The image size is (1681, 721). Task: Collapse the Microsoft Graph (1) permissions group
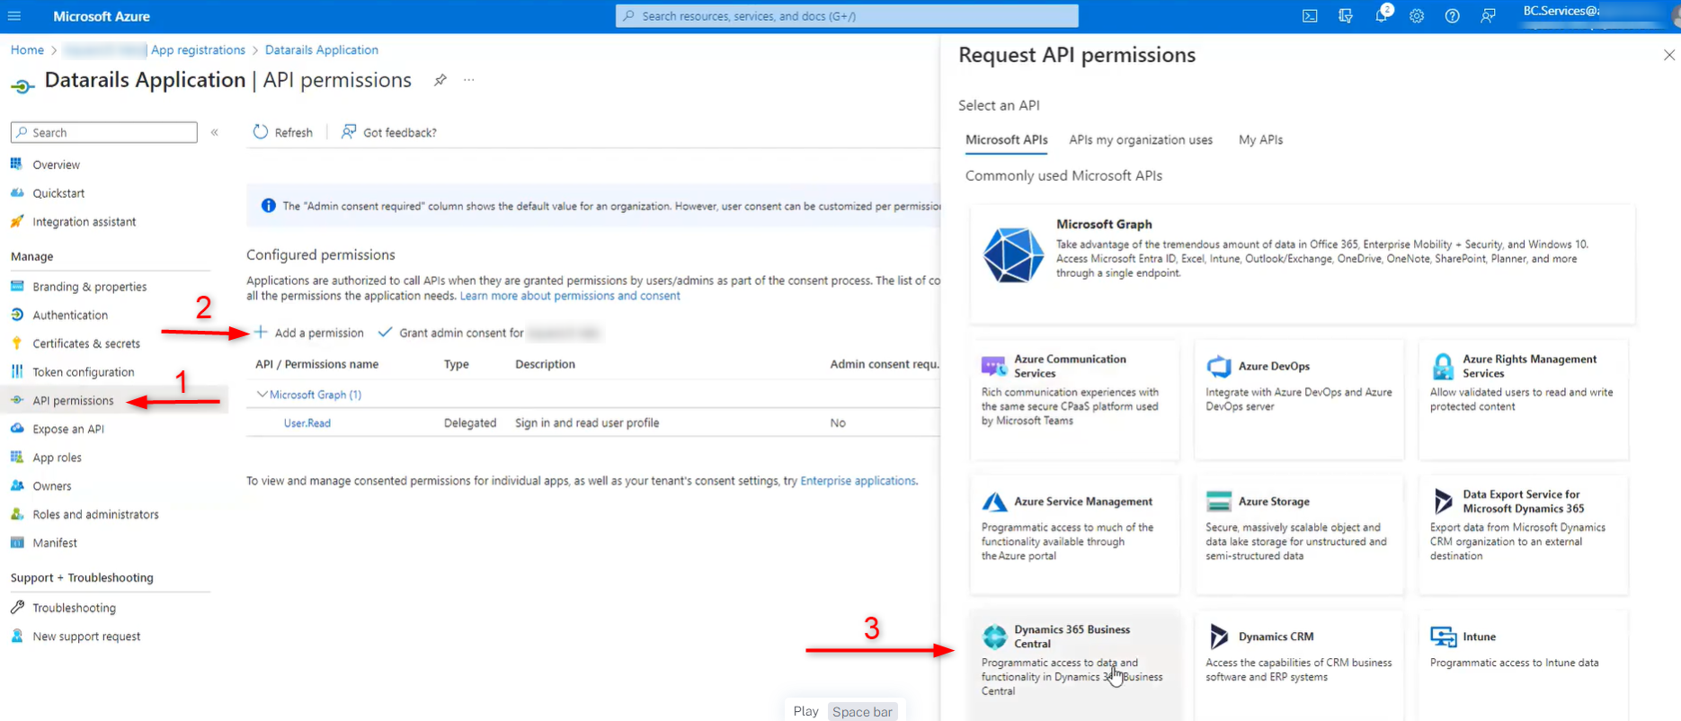(x=262, y=394)
